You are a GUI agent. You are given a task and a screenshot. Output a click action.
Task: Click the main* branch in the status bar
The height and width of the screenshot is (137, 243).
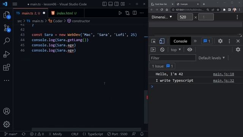point(11,134)
